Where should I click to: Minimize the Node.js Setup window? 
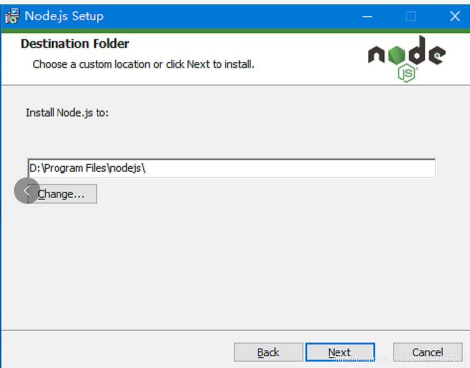coord(367,16)
